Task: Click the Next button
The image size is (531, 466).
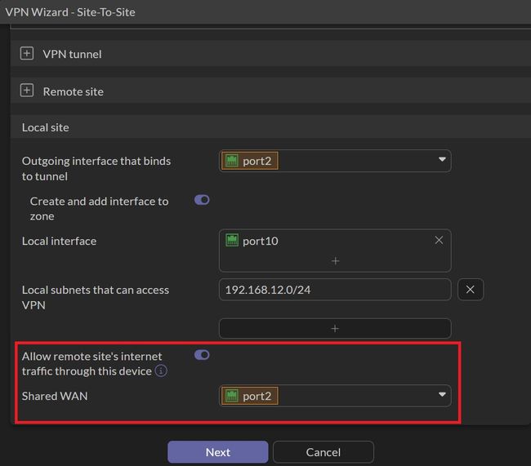Action: click(218, 452)
